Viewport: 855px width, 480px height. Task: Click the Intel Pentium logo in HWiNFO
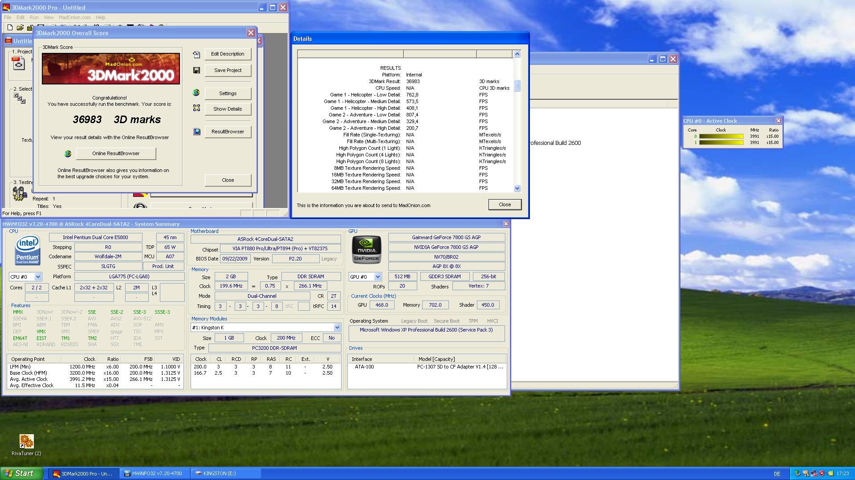(x=28, y=250)
